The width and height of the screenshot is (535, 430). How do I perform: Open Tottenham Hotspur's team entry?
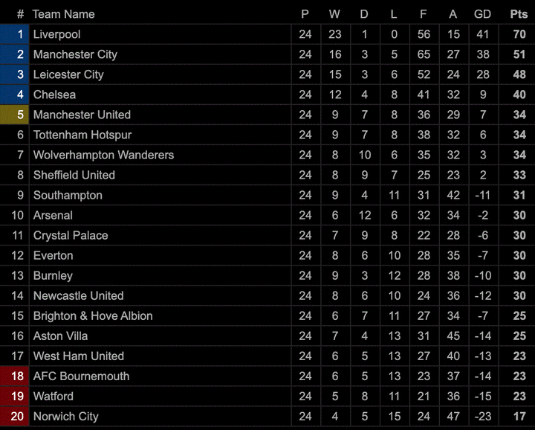tap(82, 135)
